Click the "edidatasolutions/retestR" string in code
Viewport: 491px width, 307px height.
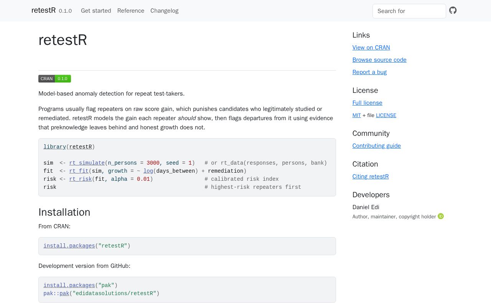(x=114, y=294)
